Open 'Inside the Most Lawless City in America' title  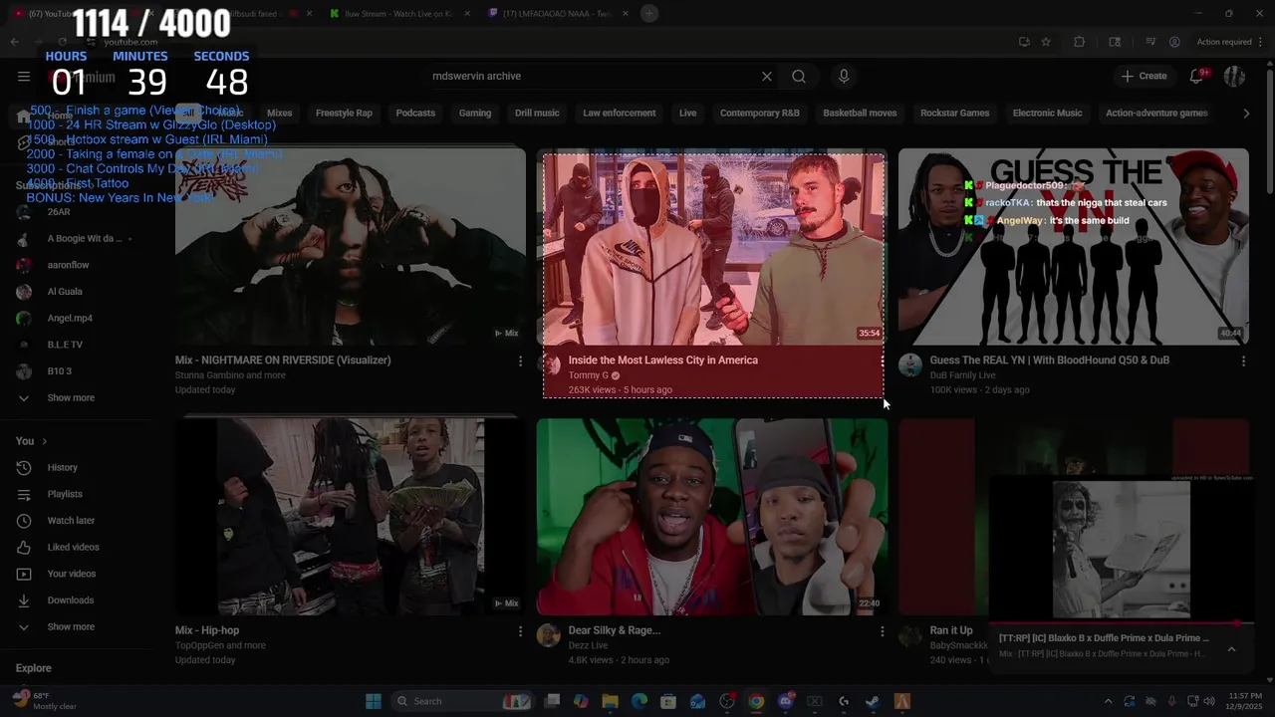[x=663, y=360]
